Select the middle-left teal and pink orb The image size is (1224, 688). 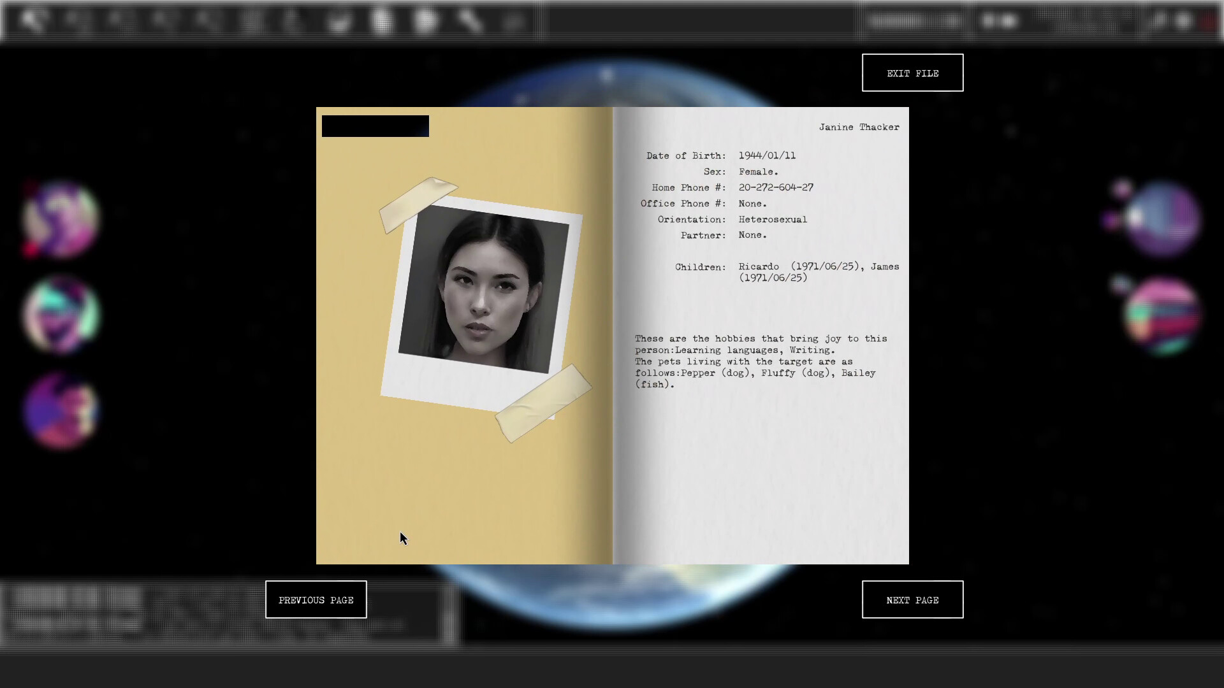[x=61, y=314]
